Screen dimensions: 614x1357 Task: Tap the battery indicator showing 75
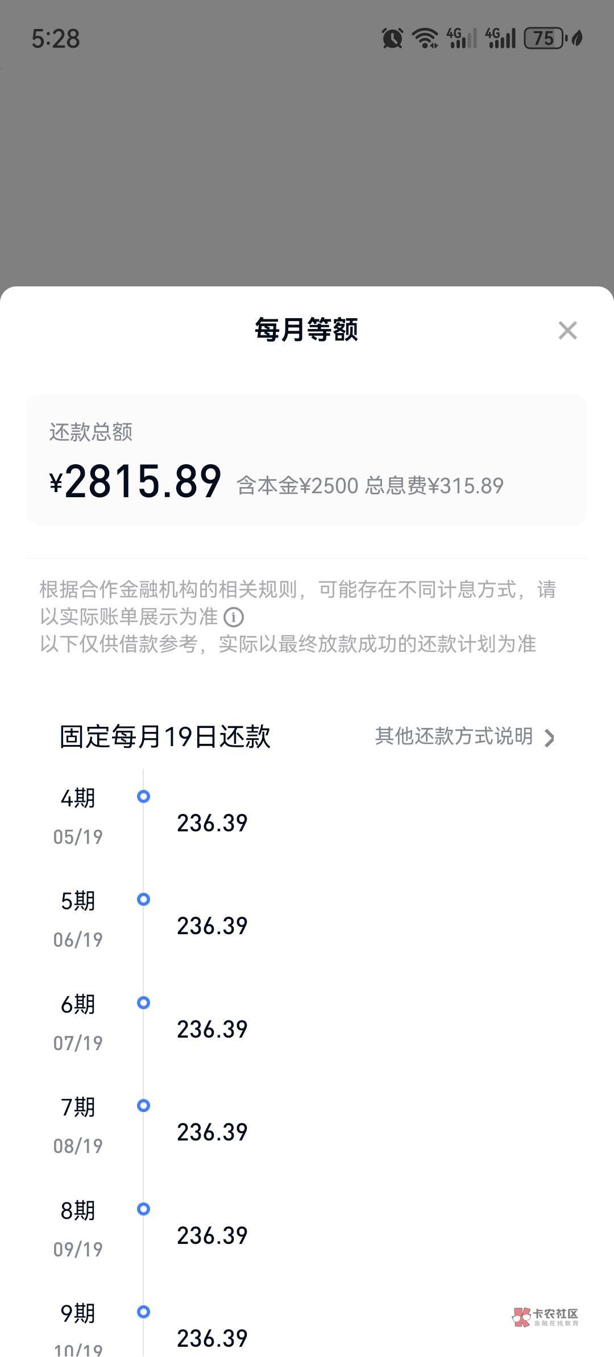(x=544, y=39)
